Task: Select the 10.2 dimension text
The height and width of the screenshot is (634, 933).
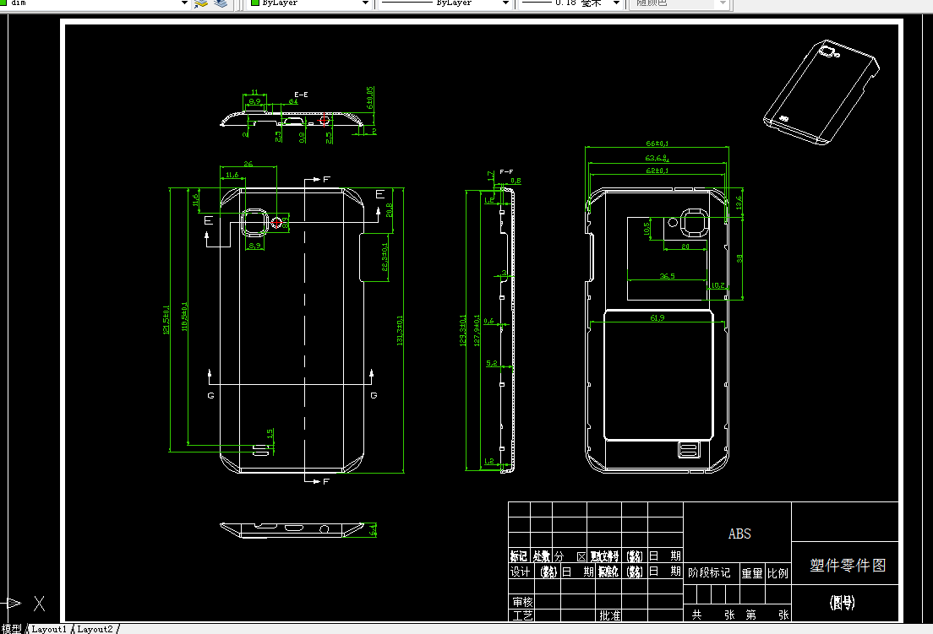Action: tap(718, 285)
